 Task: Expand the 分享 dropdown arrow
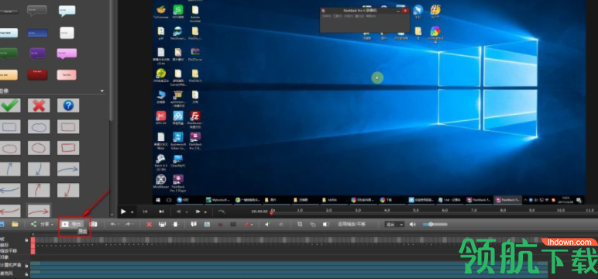pos(51,225)
